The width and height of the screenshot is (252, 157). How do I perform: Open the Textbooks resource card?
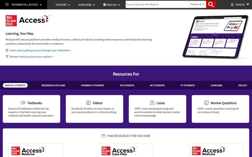31,109
